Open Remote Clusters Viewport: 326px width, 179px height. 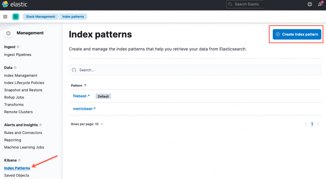(x=18, y=112)
